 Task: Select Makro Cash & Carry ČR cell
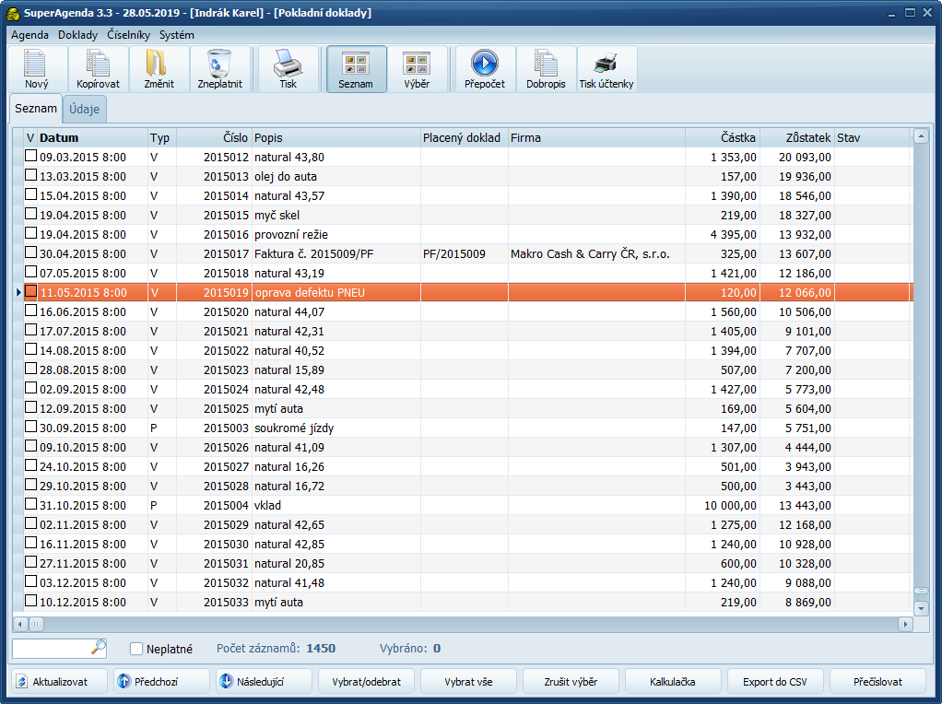pos(596,254)
